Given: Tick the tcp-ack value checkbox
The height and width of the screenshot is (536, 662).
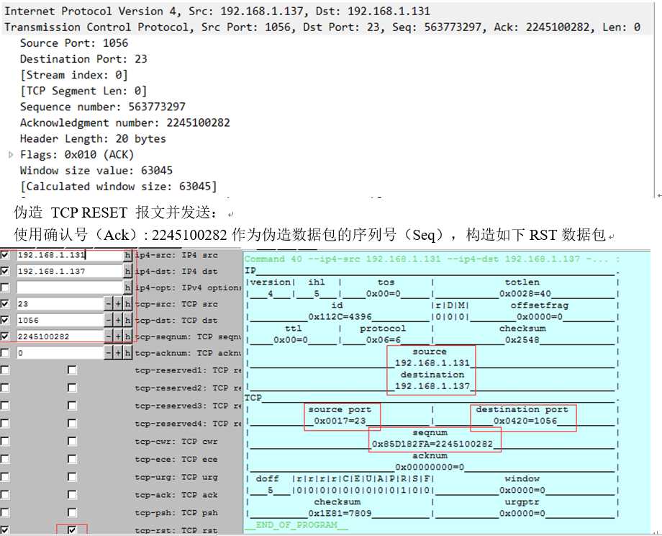Looking at the screenshot, I should tap(72, 495).
